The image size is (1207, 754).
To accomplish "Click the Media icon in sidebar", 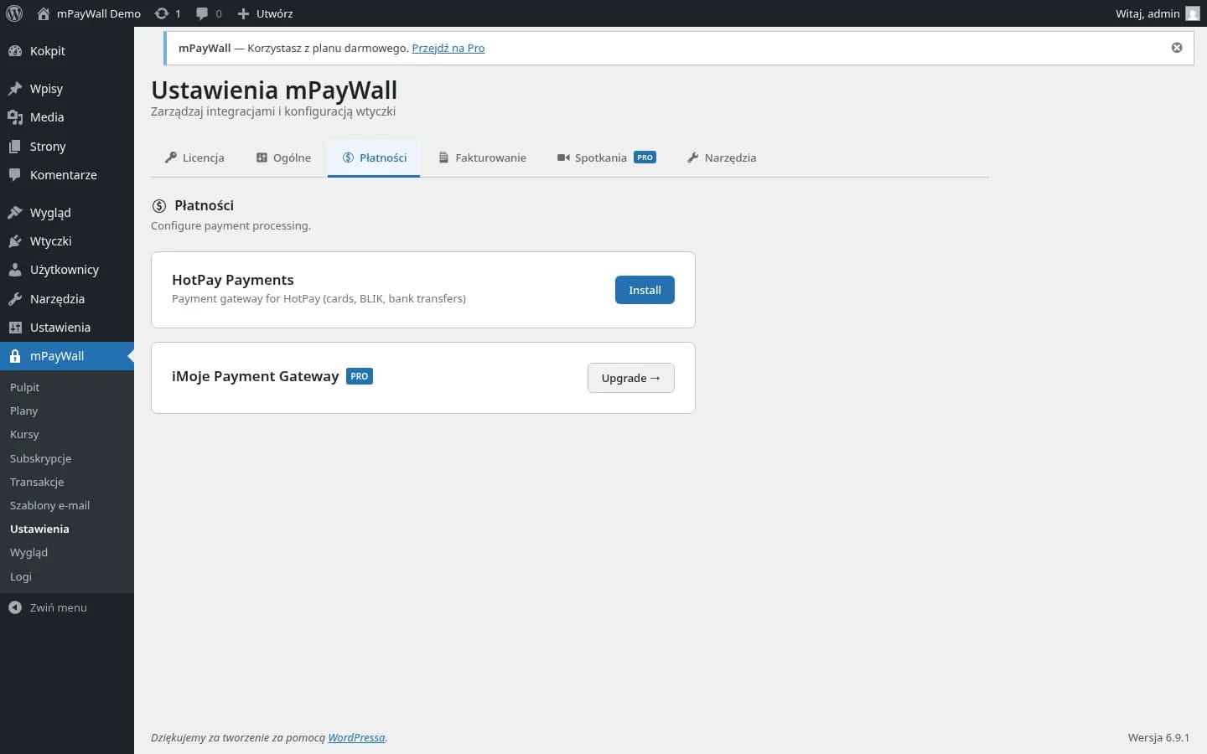I will tap(15, 117).
